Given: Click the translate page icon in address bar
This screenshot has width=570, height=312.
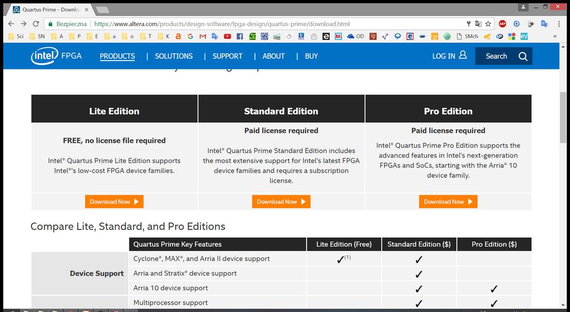Looking at the screenshot, I should point(478,24).
